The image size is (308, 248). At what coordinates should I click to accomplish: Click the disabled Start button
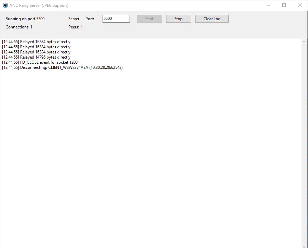tap(149, 19)
